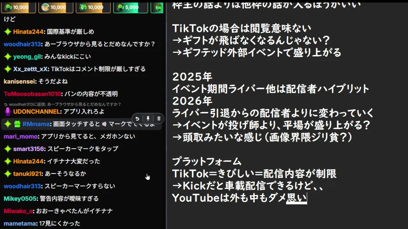
Task: Open UDONCHANNEL's user profile
Action: click(x=37, y=112)
